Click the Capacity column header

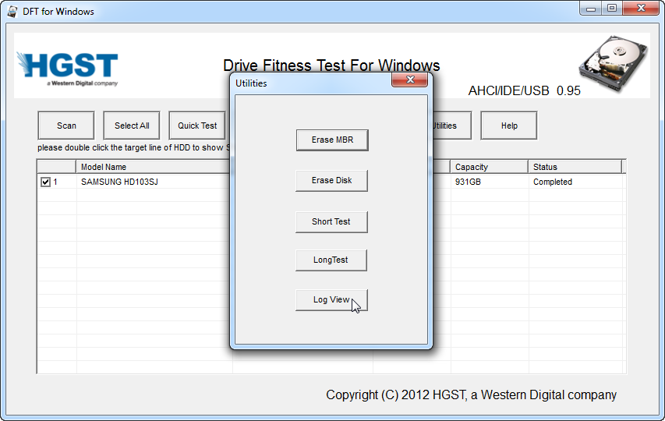click(x=489, y=167)
